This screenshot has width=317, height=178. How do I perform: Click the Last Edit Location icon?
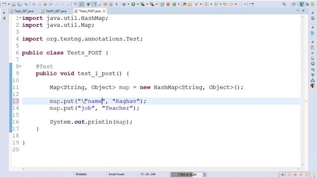pos(225,4)
